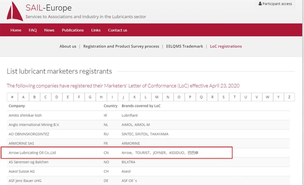304x185 pixels.
Task: Go to the Home page
Action: (16, 30)
